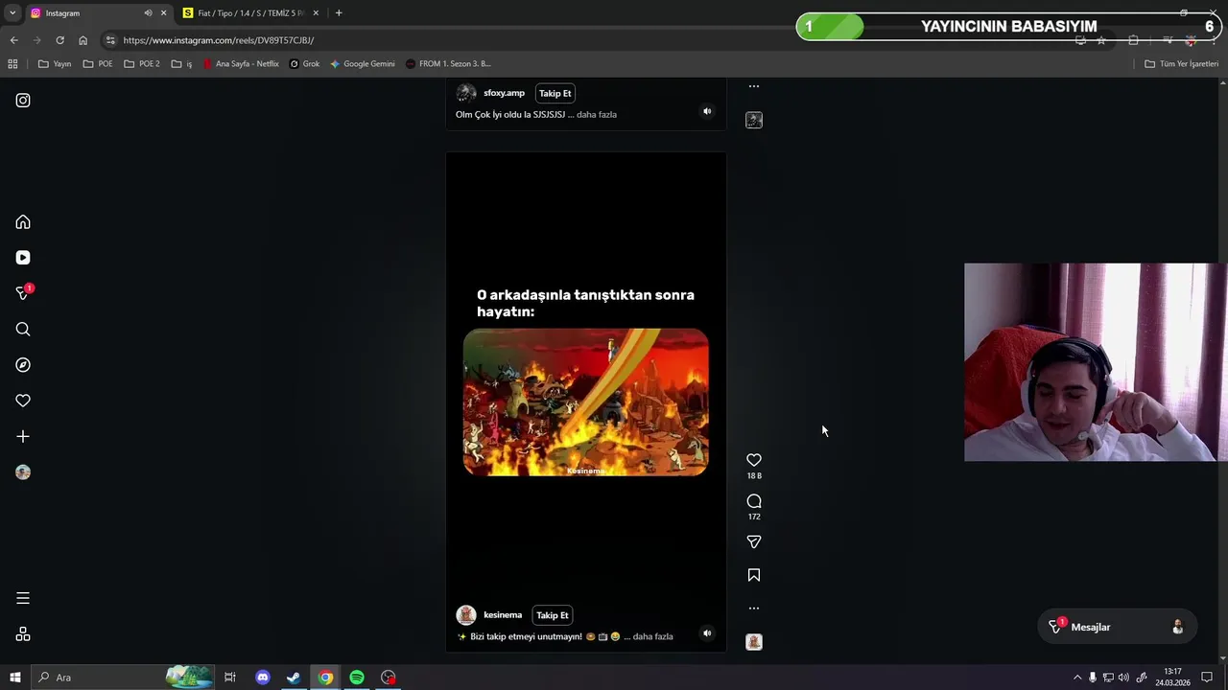Open the POE 2 bookmarks folder
This screenshot has height=690, width=1228.
coord(141,64)
